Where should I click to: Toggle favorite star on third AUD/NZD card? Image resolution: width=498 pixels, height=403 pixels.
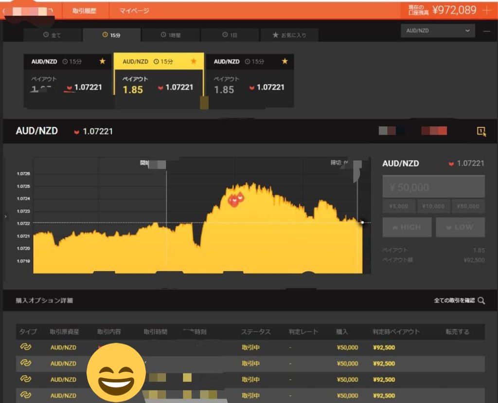point(285,61)
